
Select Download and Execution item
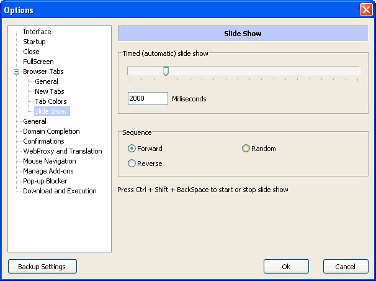pyautogui.click(x=60, y=191)
